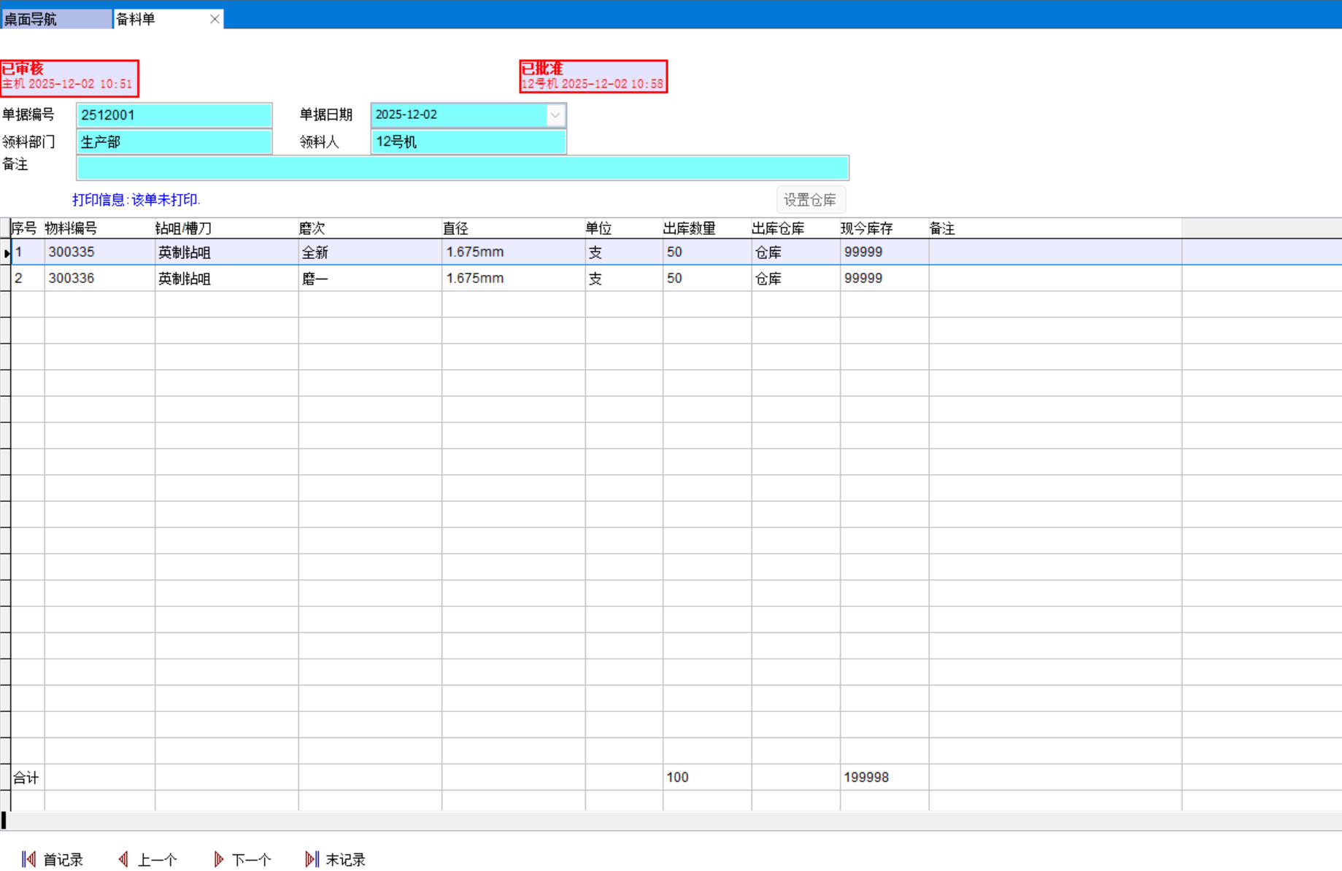Switch to the 桌面导航 tab
Viewport: 1342px width, 871px height.
[55, 19]
